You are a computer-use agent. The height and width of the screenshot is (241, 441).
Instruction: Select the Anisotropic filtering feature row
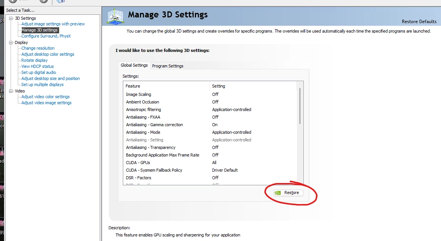[210, 110]
